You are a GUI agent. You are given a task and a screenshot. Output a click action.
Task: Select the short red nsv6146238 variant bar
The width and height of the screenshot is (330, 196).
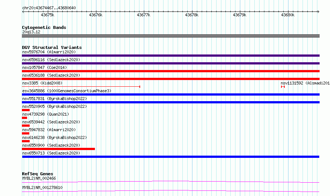click(26, 141)
